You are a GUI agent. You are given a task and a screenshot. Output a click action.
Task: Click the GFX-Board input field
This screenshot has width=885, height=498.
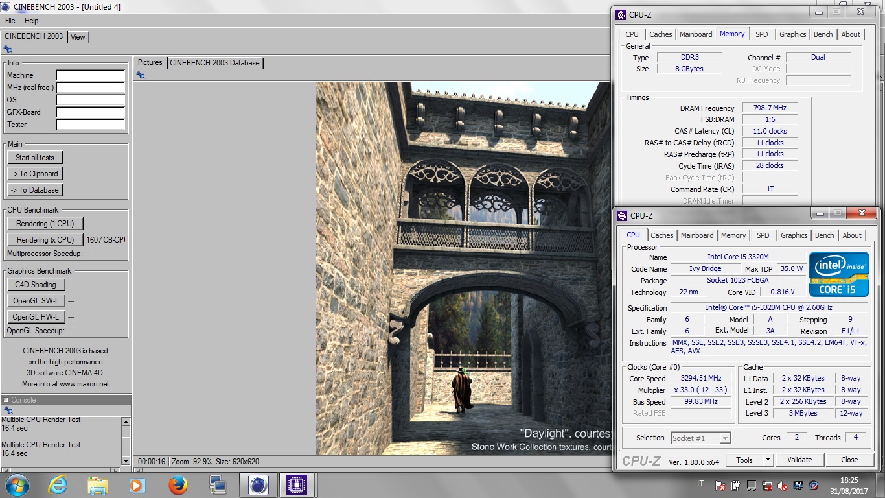[91, 113]
